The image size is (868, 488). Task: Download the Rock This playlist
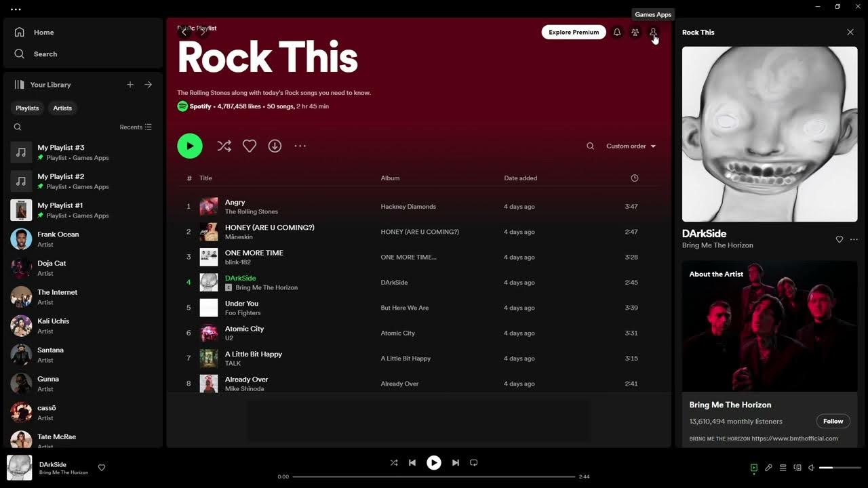point(275,146)
